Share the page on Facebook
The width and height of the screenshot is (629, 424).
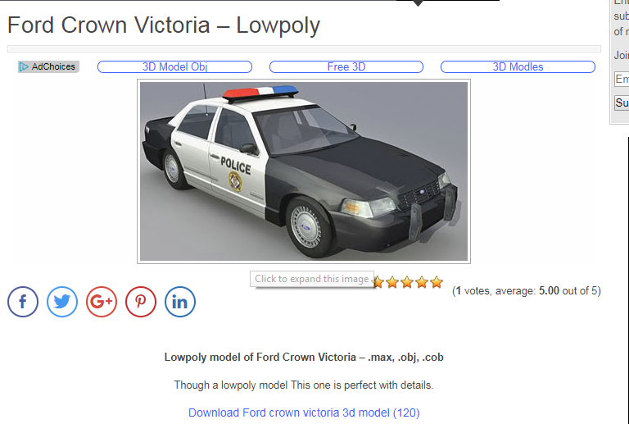tap(23, 302)
